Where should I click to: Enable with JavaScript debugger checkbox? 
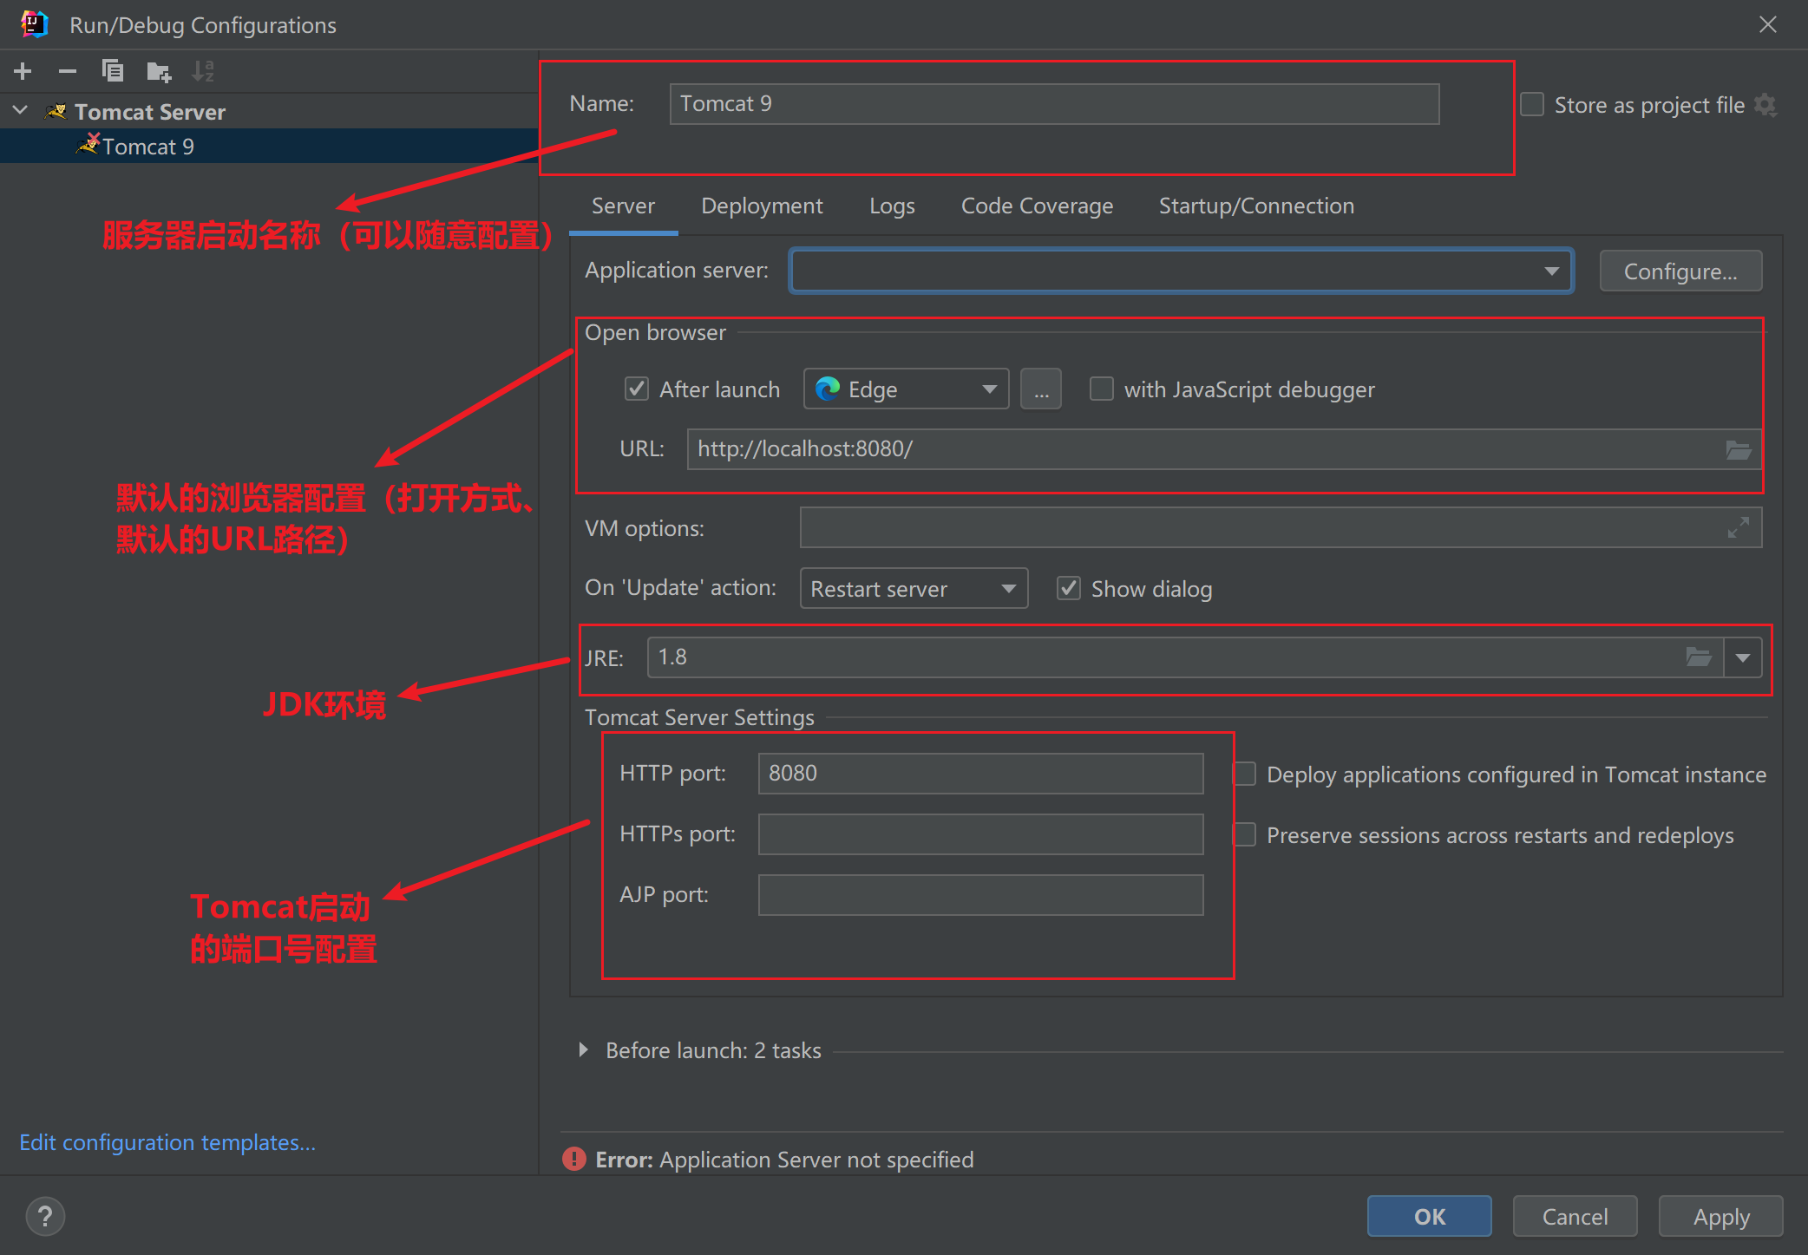[1099, 390]
